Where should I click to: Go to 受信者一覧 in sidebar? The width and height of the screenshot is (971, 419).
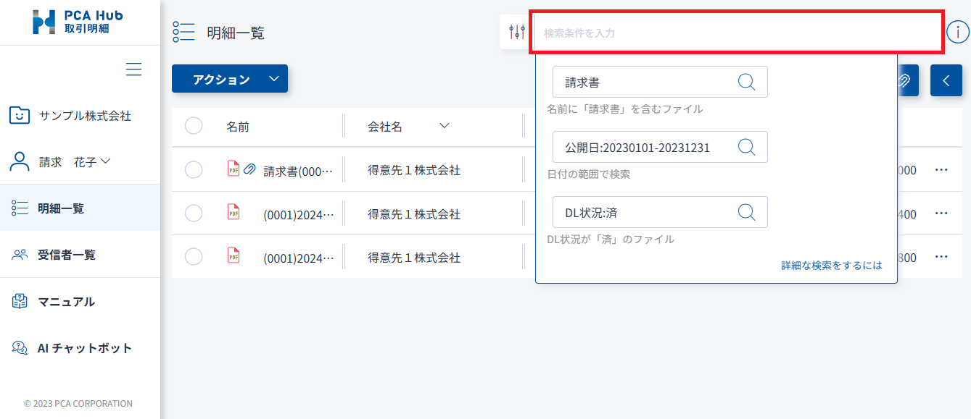[66, 255]
